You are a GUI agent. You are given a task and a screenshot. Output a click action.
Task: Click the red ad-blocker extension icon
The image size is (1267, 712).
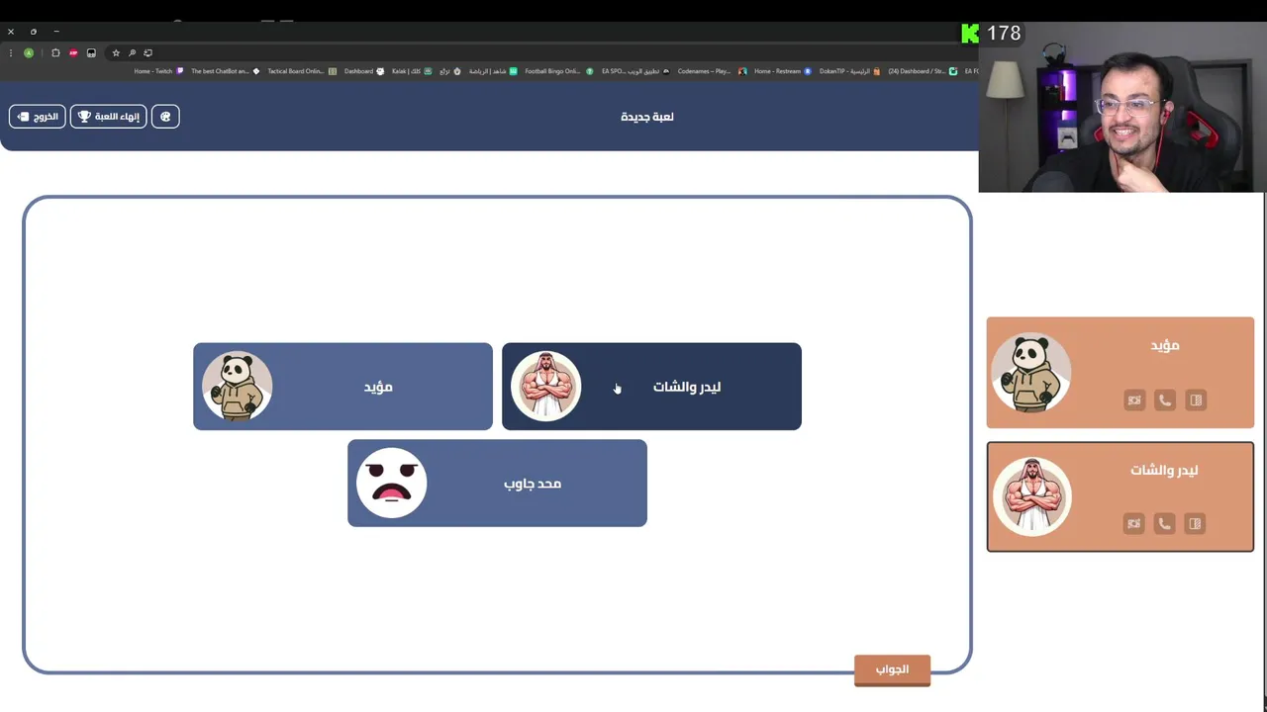point(73,53)
